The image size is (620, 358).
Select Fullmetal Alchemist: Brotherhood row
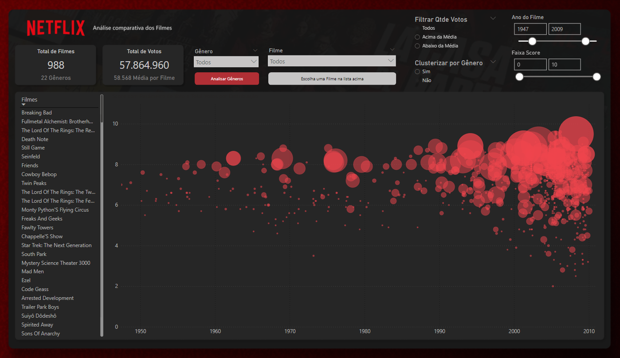[58, 122]
